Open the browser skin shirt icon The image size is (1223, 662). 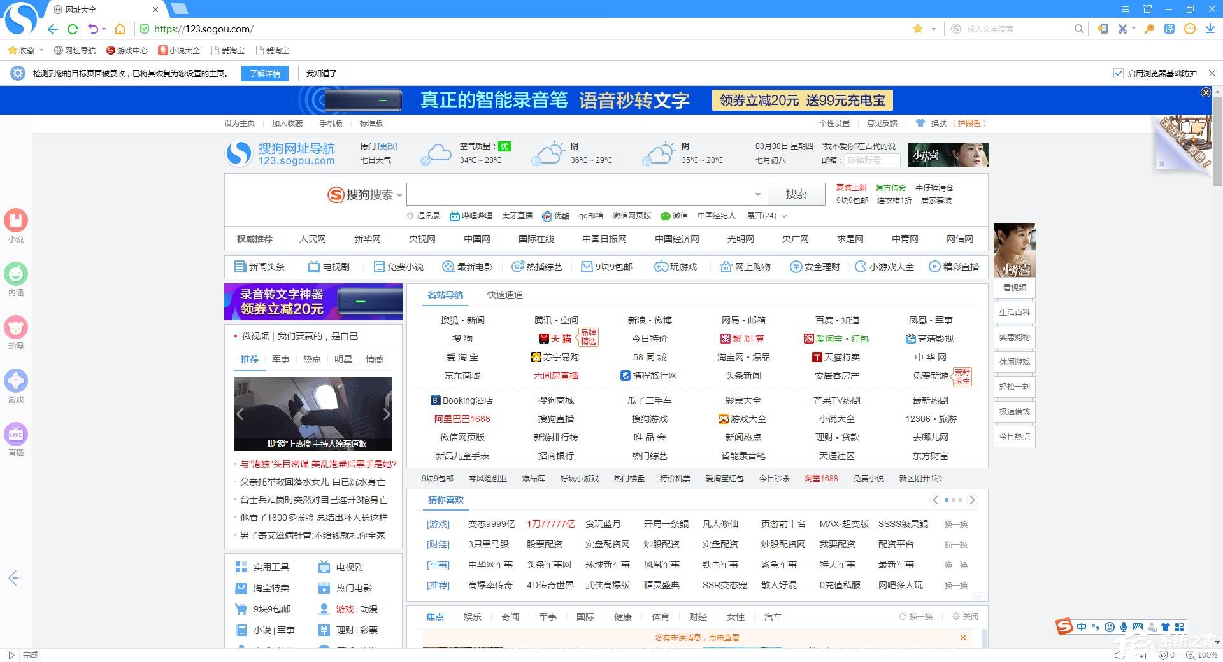coord(1147,9)
